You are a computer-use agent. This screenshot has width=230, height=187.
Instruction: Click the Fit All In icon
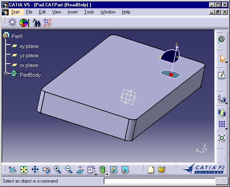click(x=24, y=169)
